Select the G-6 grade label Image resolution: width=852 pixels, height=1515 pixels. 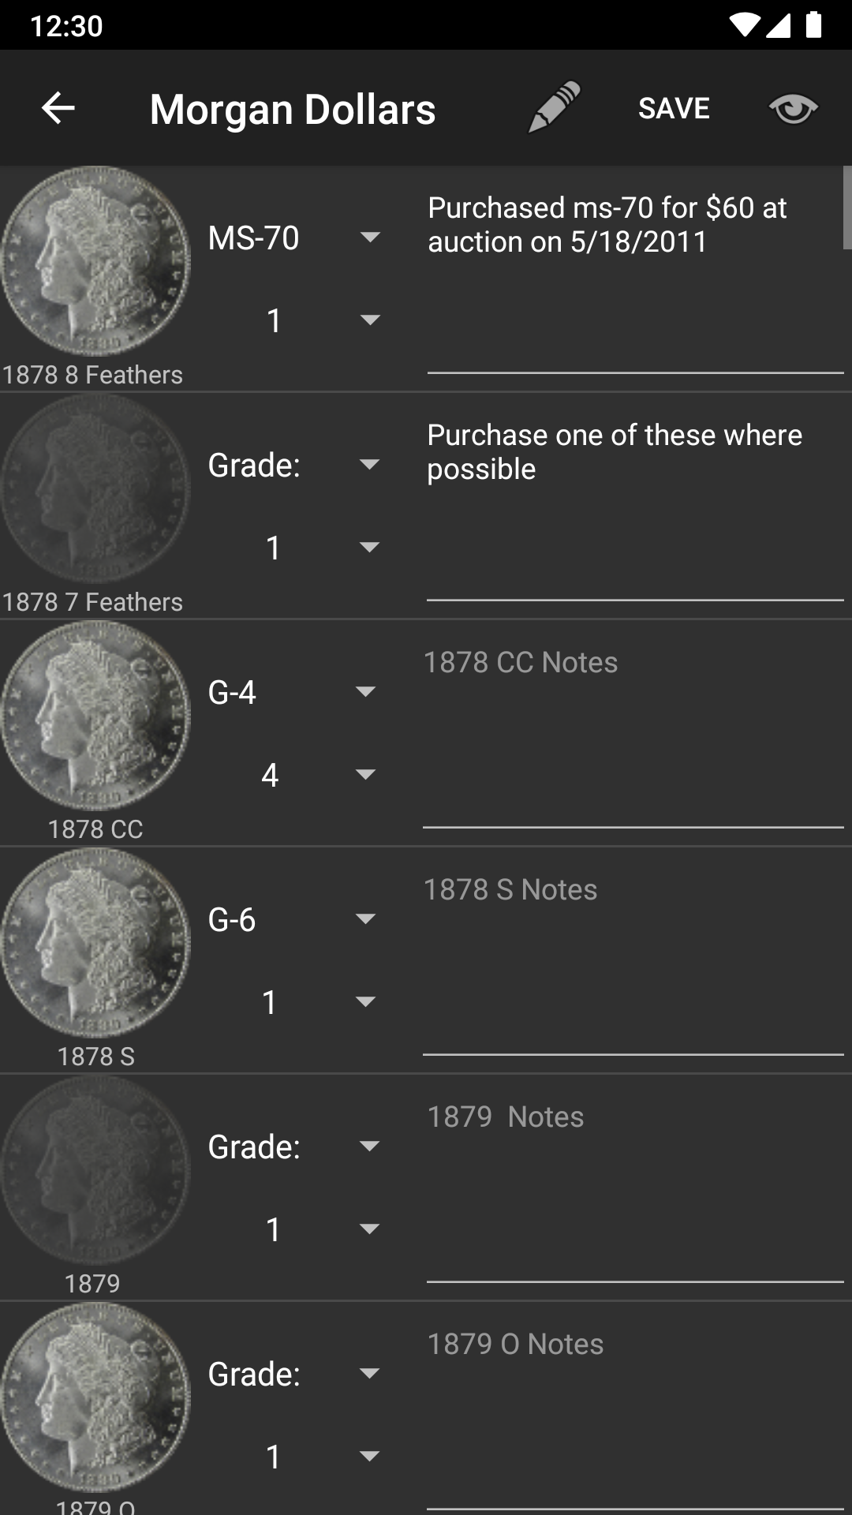tap(234, 919)
